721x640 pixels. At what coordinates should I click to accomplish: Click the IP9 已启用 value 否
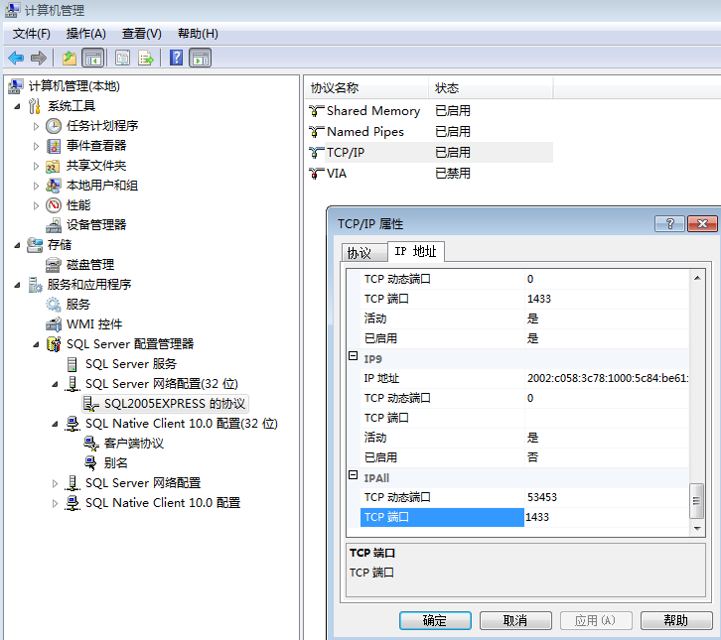pyautogui.click(x=607, y=457)
